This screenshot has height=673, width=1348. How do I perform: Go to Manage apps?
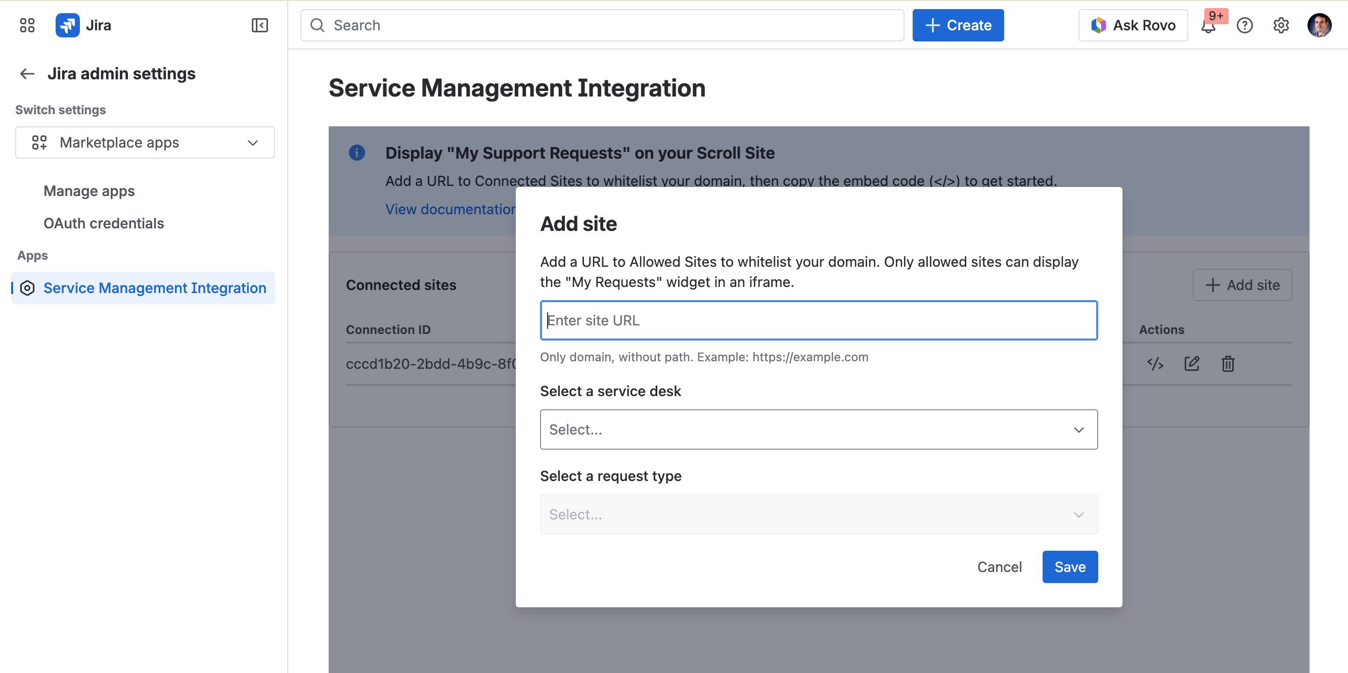pos(89,191)
